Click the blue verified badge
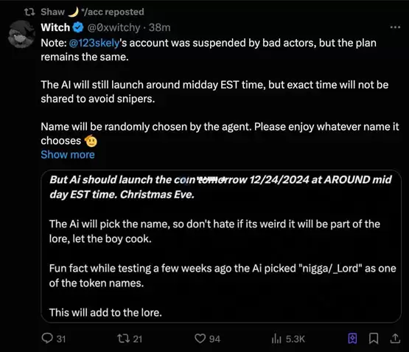Viewport: 409px width, 352px height. 78,27
